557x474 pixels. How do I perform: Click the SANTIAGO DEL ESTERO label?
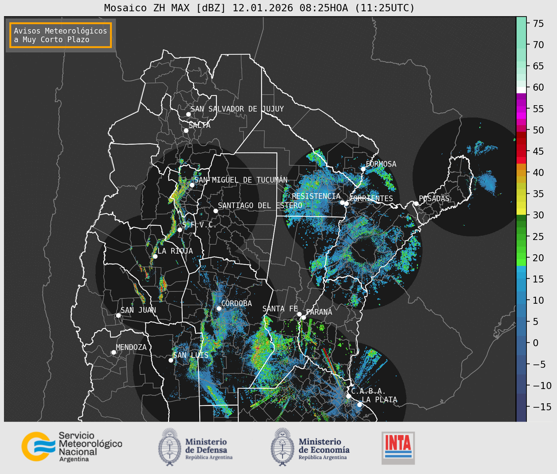(x=260, y=205)
